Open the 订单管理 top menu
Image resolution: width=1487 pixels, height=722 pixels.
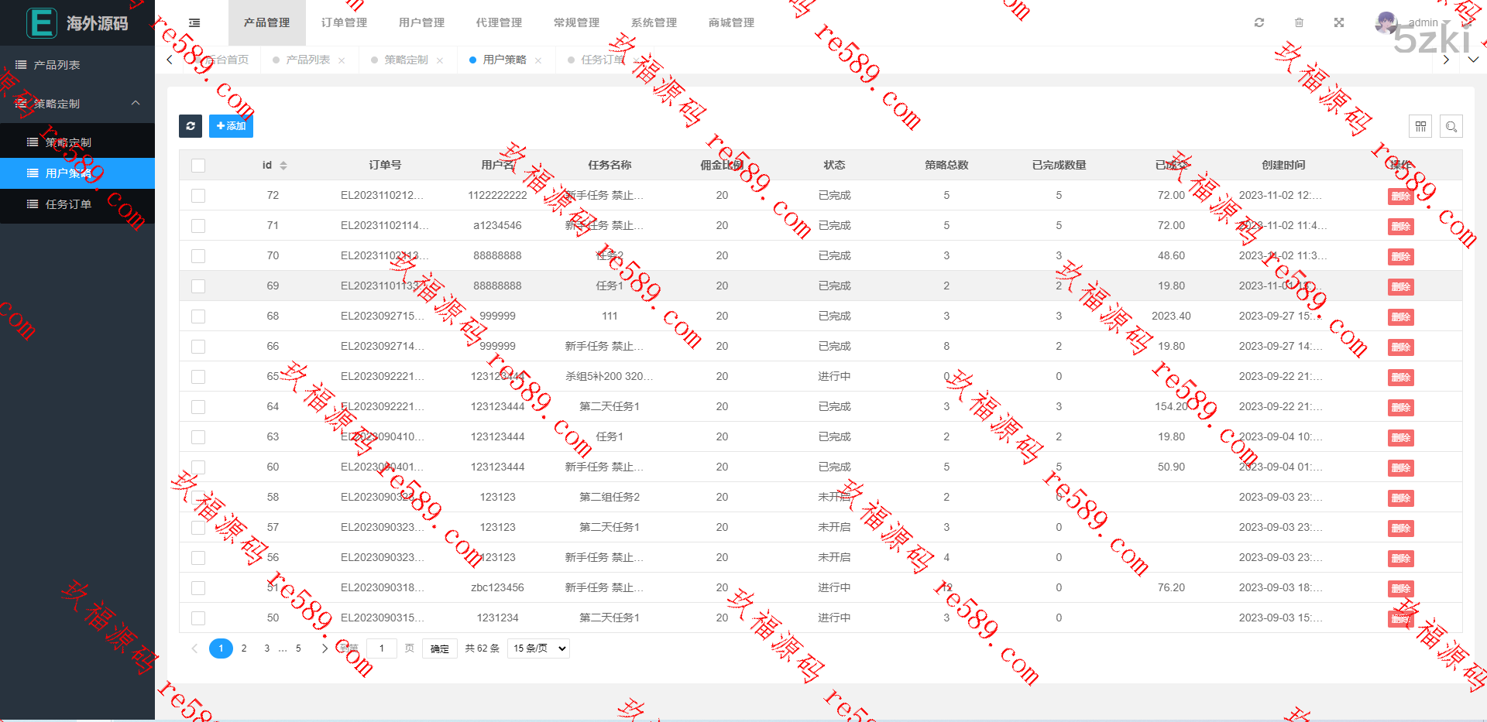(344, 23)
